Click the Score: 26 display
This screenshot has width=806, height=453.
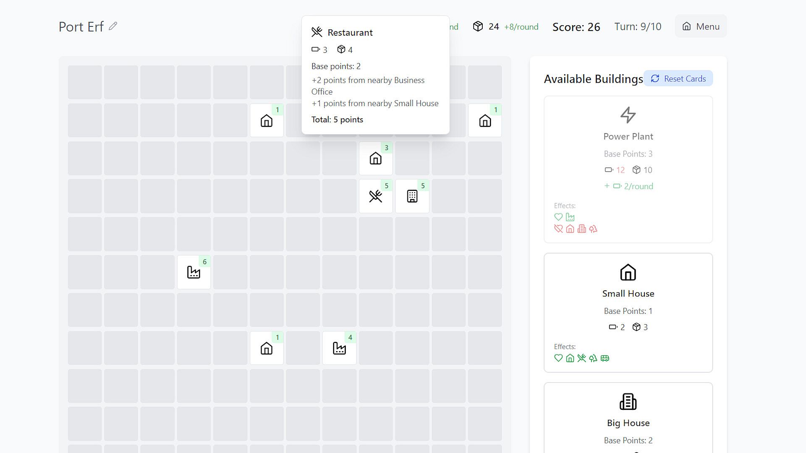[576, 27]
